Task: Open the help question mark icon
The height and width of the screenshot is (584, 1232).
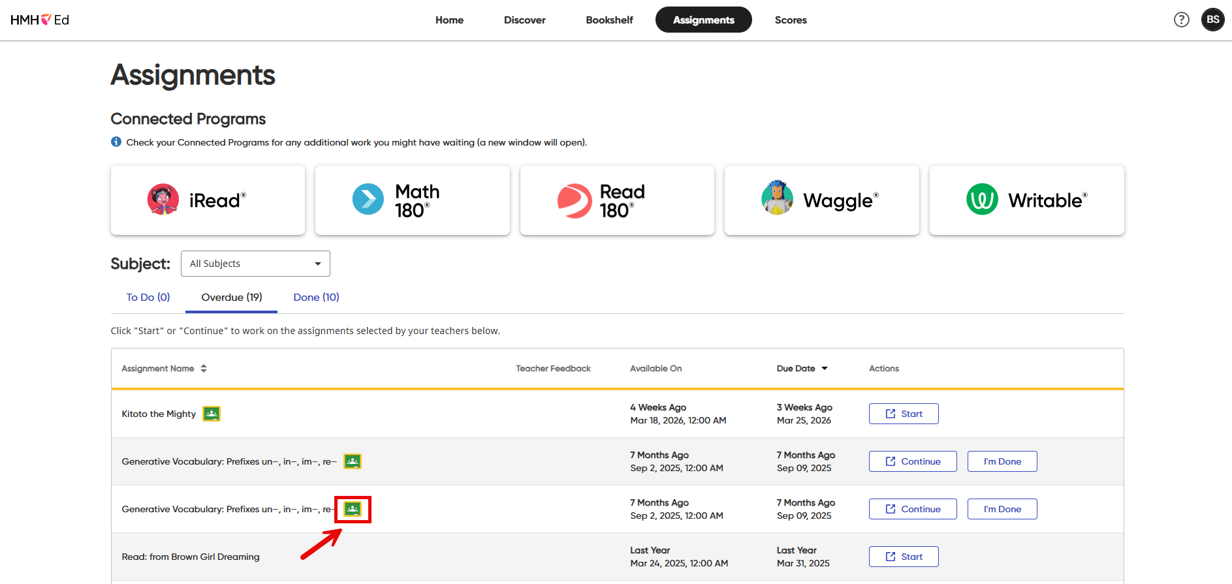Action: click(1181, 20)
